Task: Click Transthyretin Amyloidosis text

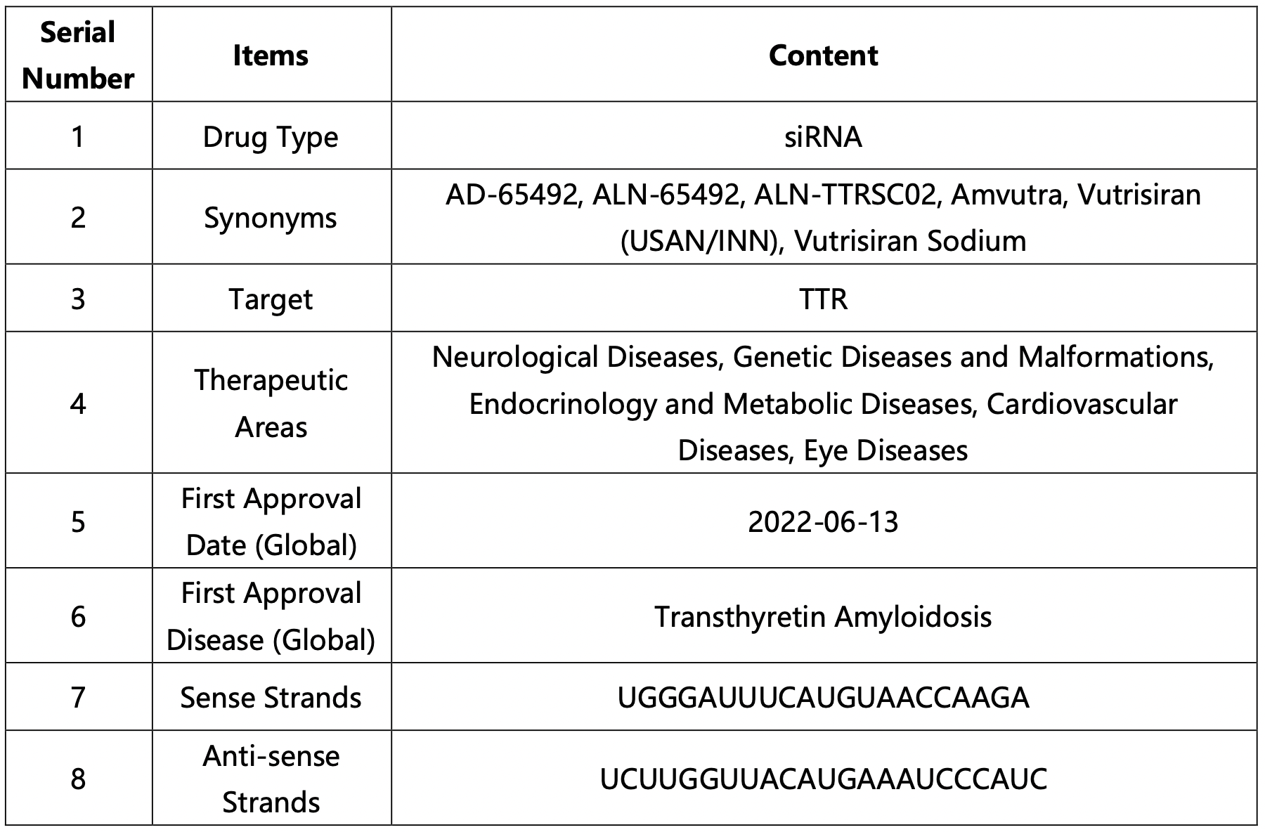Action: click(x=823, y=616)
